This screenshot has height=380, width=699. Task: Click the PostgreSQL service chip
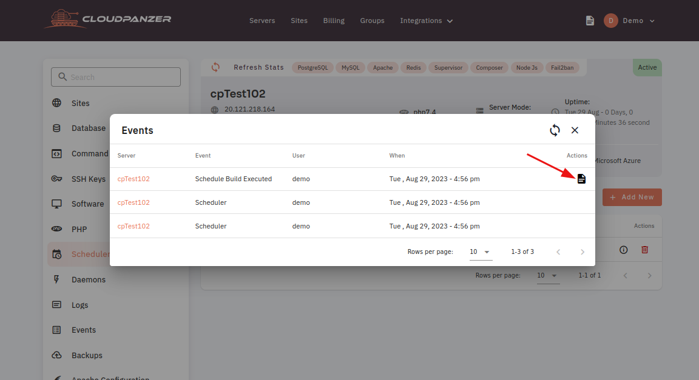coord(312,68)
